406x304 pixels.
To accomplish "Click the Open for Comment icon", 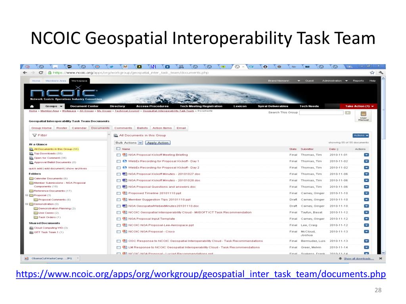I will (x=31, y=158).
